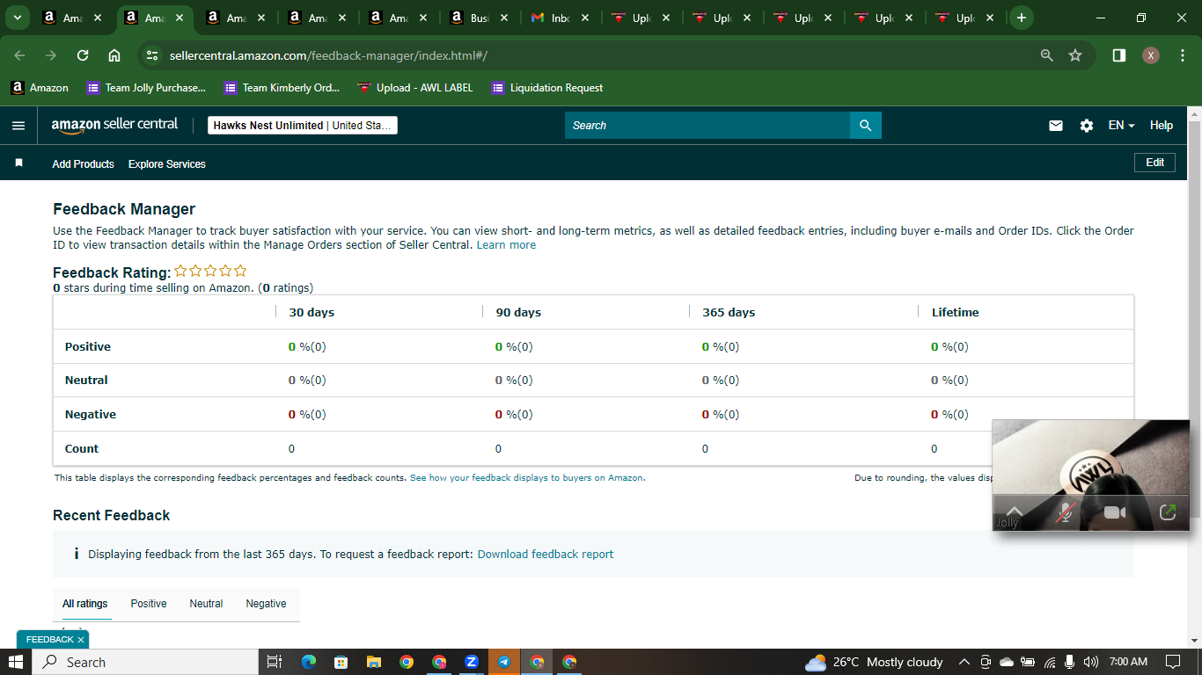This screenshot has width=1202, height=675.
Task: Open Telegram from the taskbar
Action: (504, 662)
